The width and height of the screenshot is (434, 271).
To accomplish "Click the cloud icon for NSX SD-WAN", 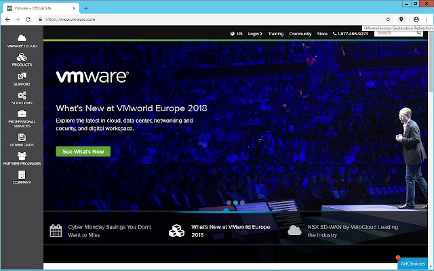I will [x=294, y=230].
